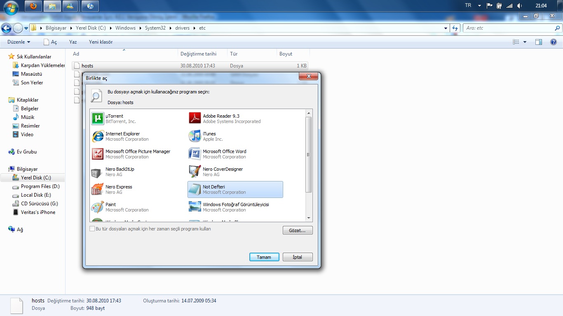Confirm with Tamam button
The image size is (563, 316).
264,257
